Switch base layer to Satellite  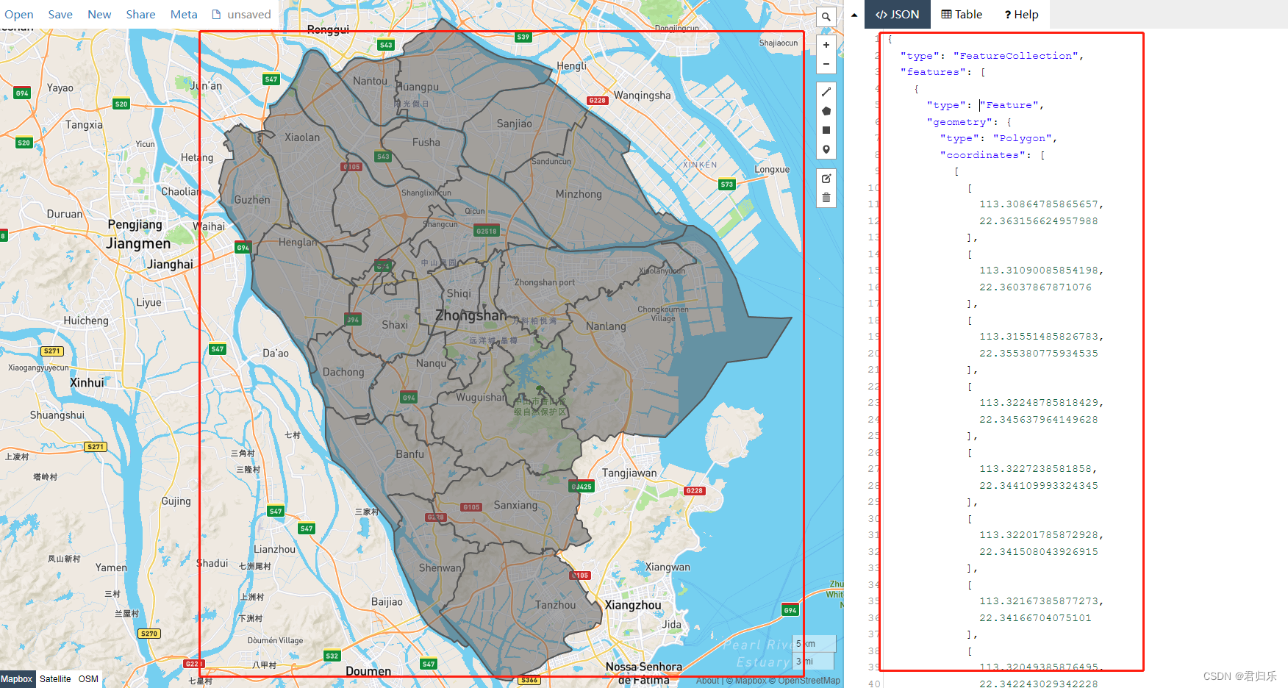pos(55,679)
